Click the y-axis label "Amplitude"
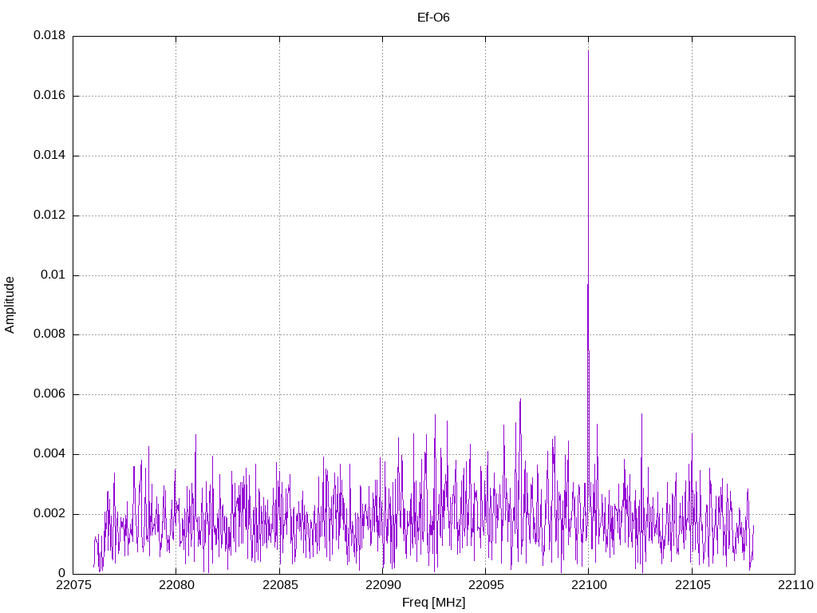Screen dimensions: 817x613 [x=10, y=305]
